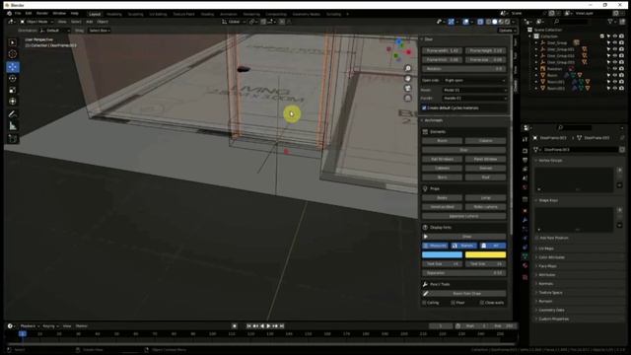Toggle the Names display hint button

(463, 246)
